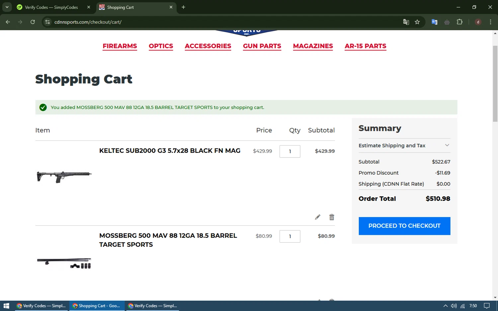Click the MOSSBERG $80.99 subtotal cell

[326, 236]
